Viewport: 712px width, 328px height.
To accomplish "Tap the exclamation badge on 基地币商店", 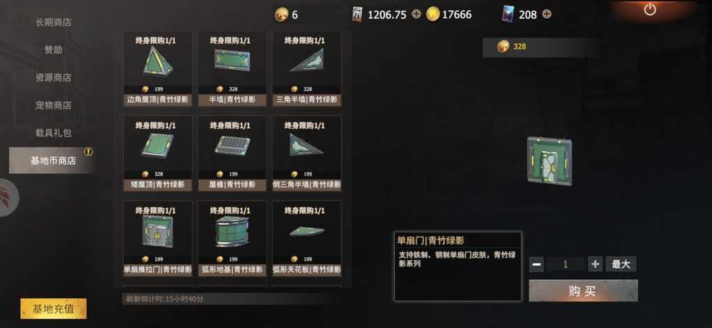I will click(x=89, y=152).
